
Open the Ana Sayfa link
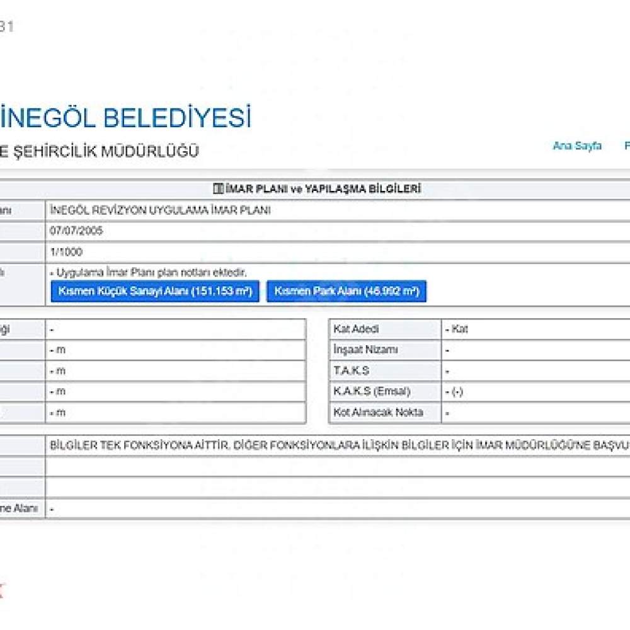pos(577,146)
